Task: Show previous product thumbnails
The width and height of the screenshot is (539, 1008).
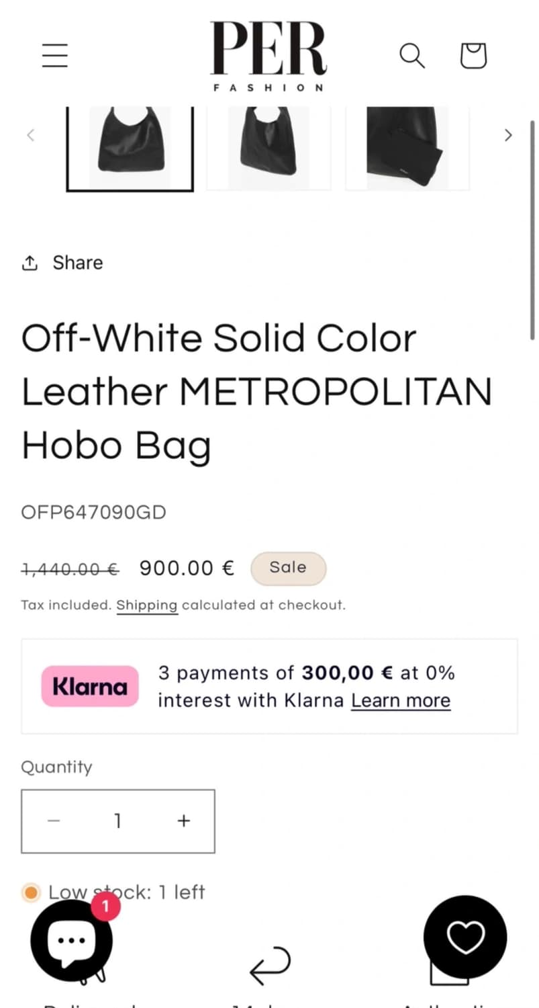Action: pyautogui.click(x=30, y=135)
